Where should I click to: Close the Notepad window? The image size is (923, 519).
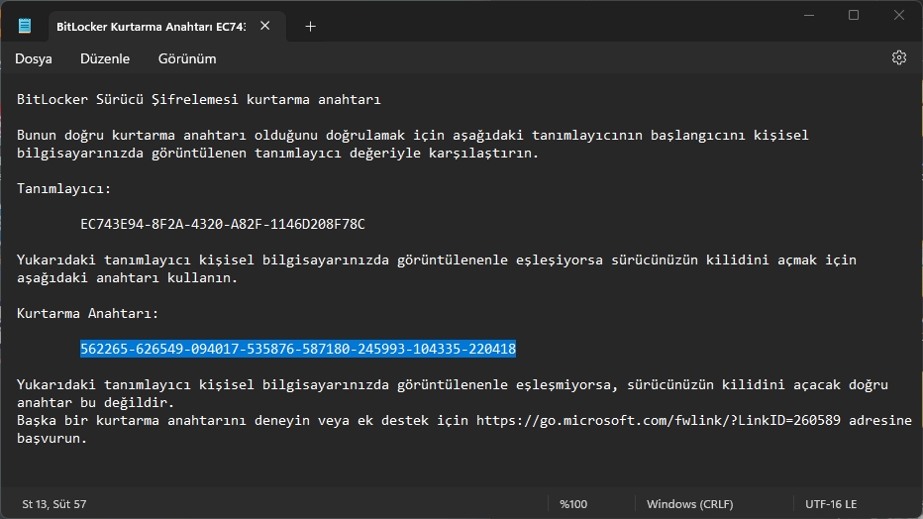coord(899,15)
